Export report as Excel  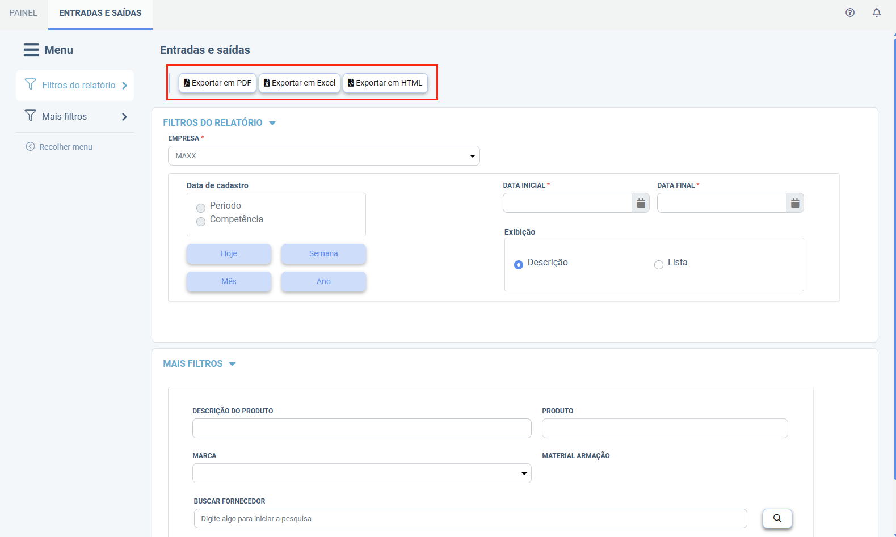click(x=300, y=83)
